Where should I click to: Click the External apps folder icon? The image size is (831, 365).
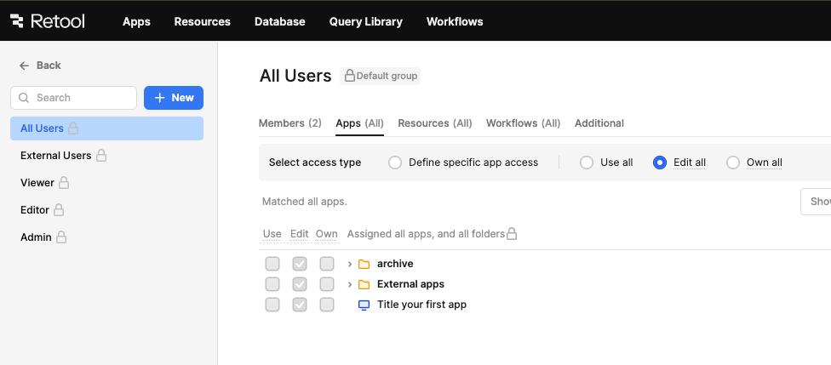(x=364, y=284)
